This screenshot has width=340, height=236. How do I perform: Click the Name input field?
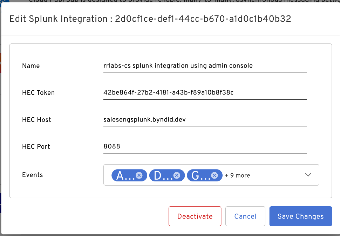(205, 66)
